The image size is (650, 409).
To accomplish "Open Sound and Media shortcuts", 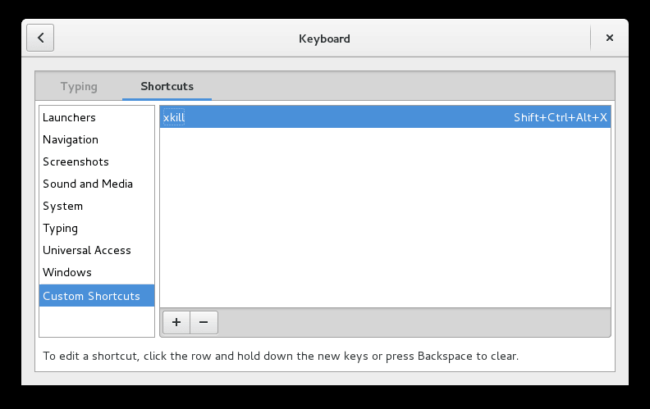I will (x=88, y=184).
